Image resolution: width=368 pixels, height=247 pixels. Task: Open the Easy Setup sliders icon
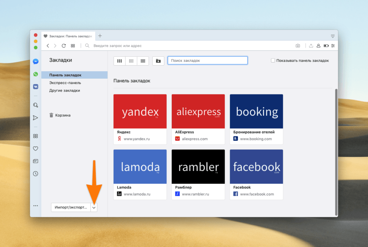pyautogui.click(x=333, y=46)
